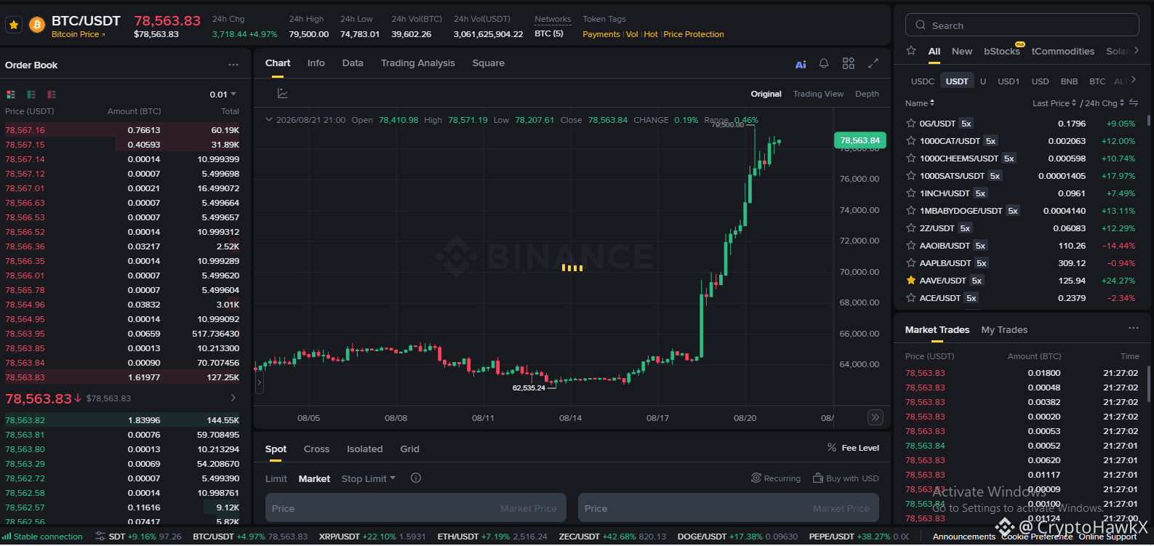The image size is (1154, 546).
Task: Switch to Isolated margin tab
Action: click(x=364, y=449)
